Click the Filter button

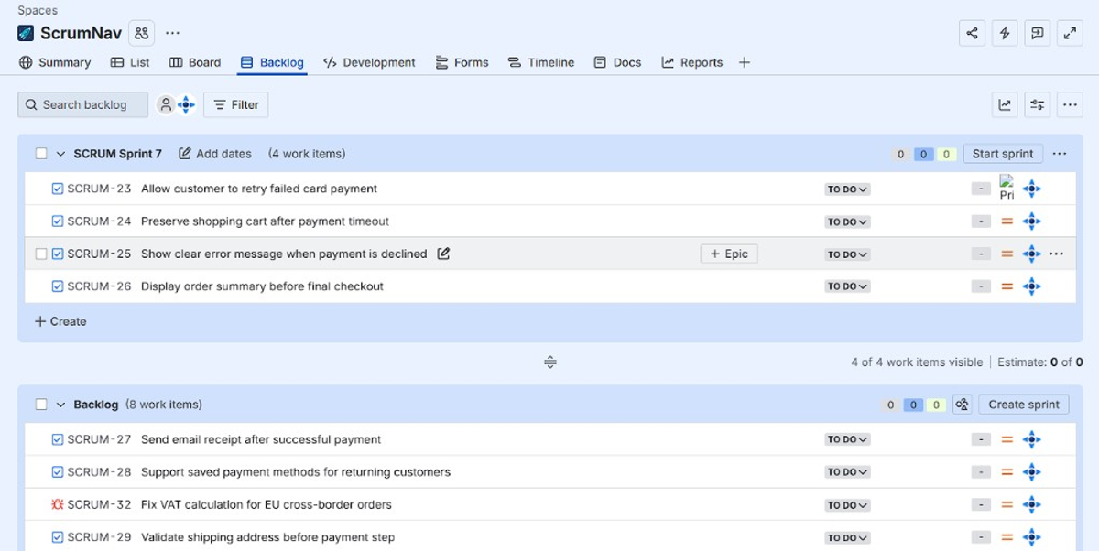click(x=235, y=104)
